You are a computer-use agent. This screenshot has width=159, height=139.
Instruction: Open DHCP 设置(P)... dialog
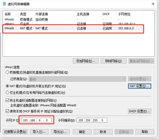click(140, 111)
